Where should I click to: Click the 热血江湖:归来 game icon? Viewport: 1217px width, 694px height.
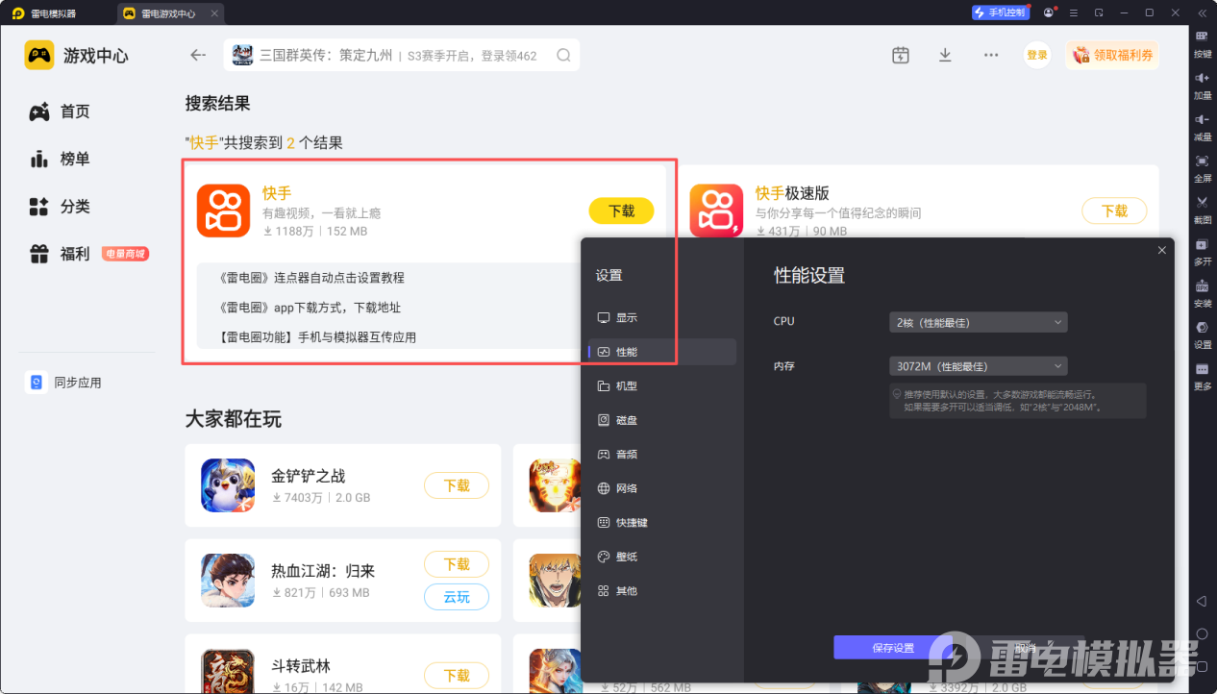pyautogui.click(x=228, y=581)
